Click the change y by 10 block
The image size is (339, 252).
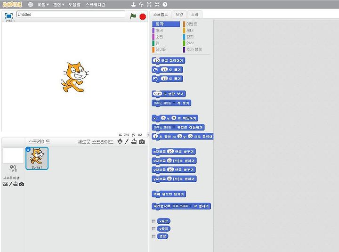tap(174, 170)
